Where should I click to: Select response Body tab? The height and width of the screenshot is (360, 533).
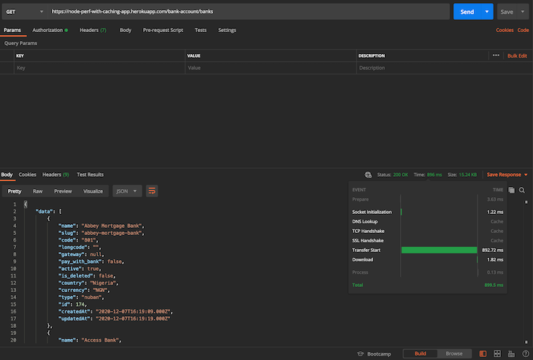pos(7,175)
